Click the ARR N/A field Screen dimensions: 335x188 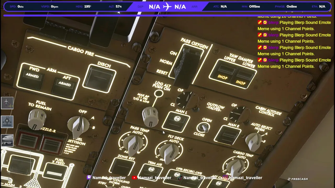pyautogui.click(x=186, y=7)
